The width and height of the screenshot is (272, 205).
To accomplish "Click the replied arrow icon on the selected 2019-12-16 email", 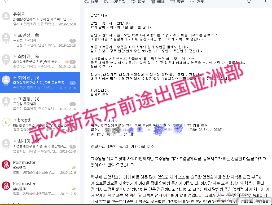I will pos(15,78).
